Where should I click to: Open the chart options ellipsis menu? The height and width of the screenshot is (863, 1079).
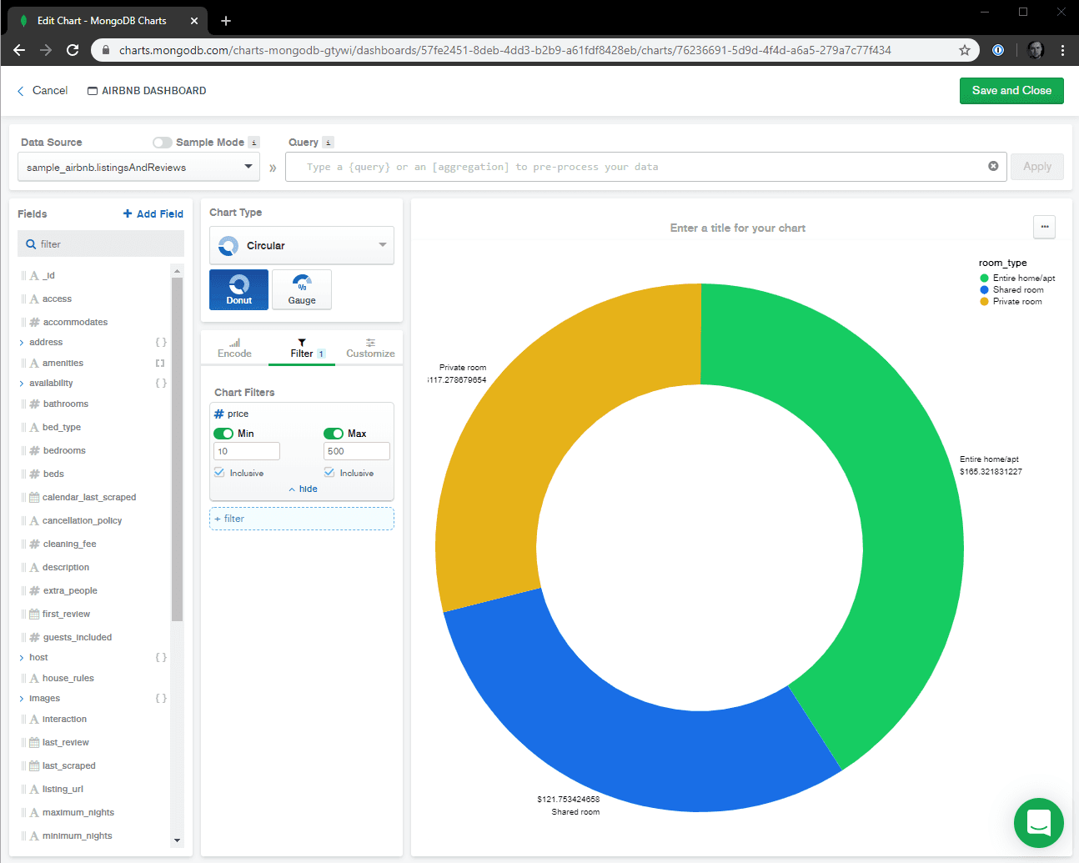coord(1044,227)
